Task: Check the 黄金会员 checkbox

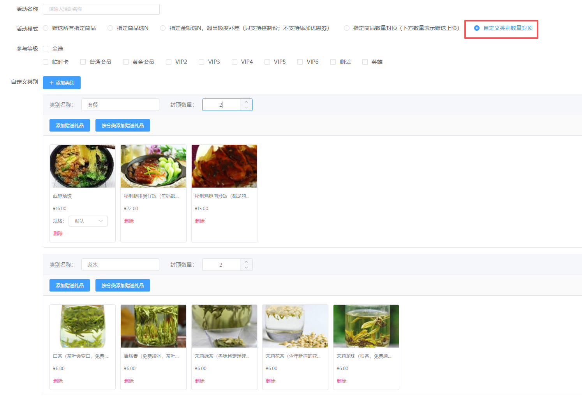Action: [x=126, y=62]
